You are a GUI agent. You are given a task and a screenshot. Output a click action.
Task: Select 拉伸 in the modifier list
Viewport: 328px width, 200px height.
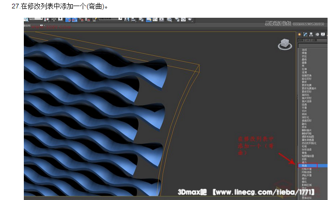304,69
